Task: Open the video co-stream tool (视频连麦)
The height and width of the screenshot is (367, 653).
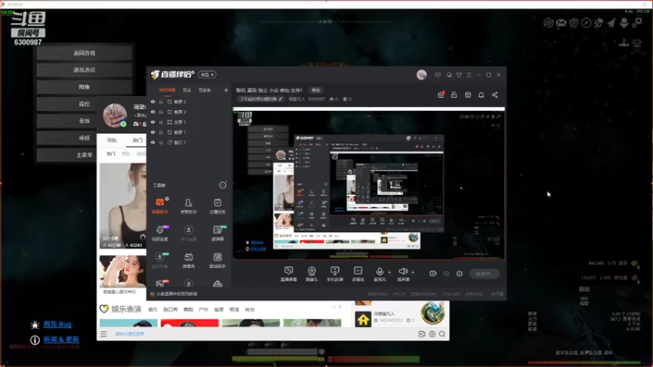Action: click(159, 233)
